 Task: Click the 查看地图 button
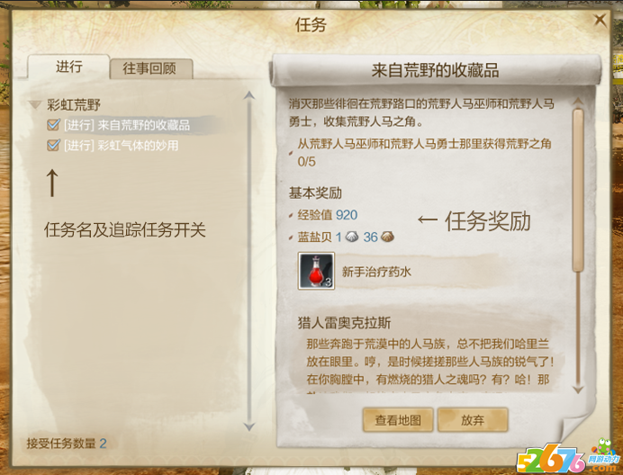pyautogui.click(x=398, y=420)
